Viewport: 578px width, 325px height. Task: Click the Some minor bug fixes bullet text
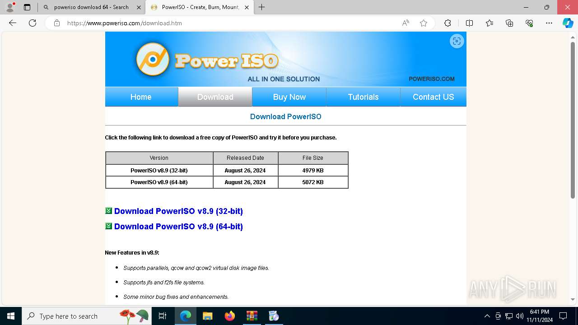tap(176, 297)
